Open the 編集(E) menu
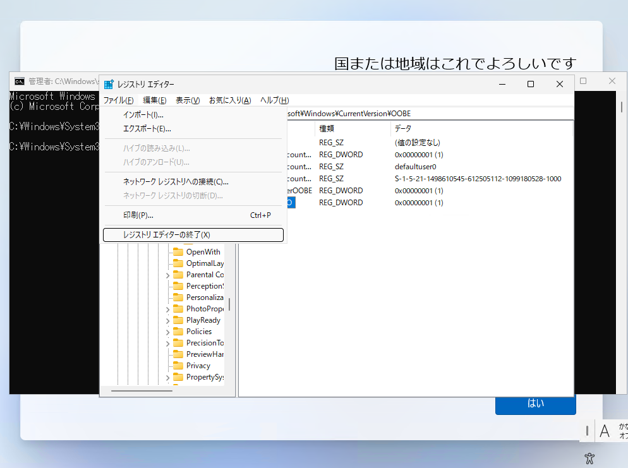Viewport: 628px width, 468px height. click(x=155, y=100)
